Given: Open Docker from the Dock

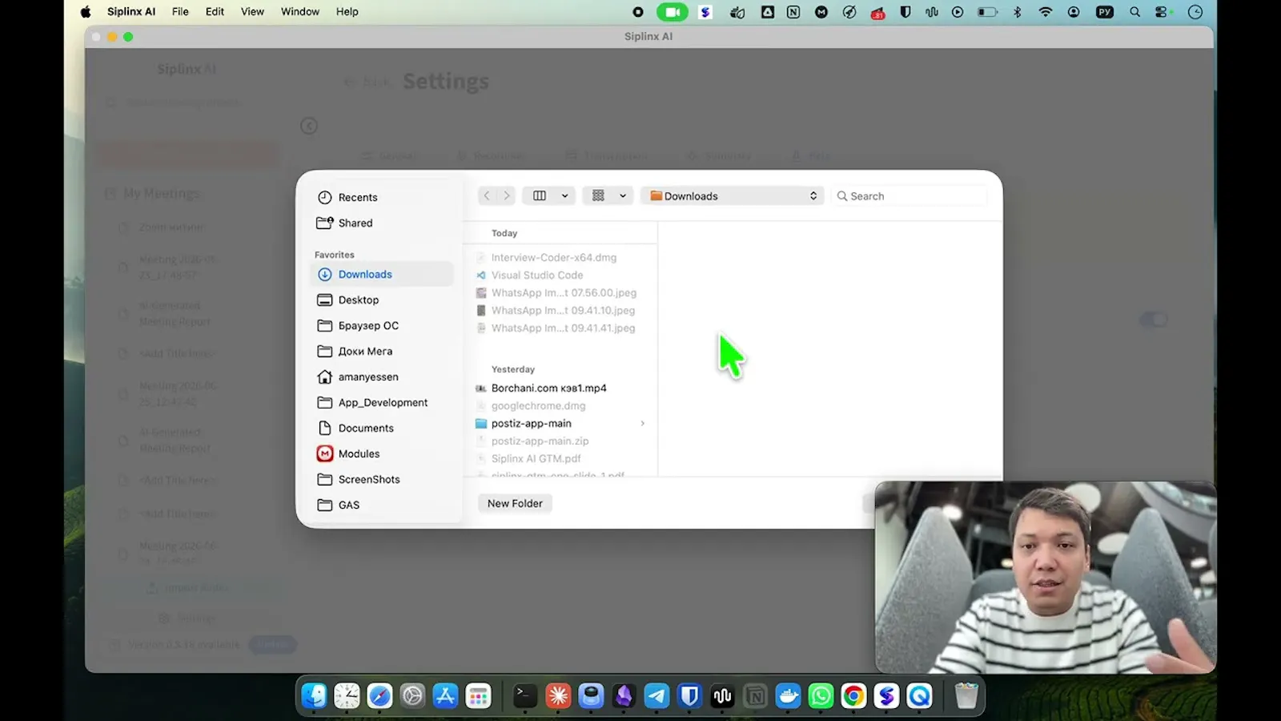Looking at the screenshot, I should pos(788,695).
